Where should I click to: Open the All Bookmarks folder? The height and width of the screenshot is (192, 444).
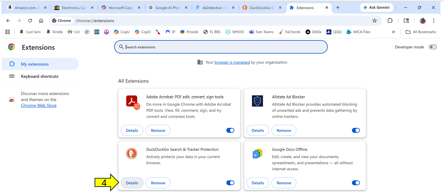coord(421,32)
